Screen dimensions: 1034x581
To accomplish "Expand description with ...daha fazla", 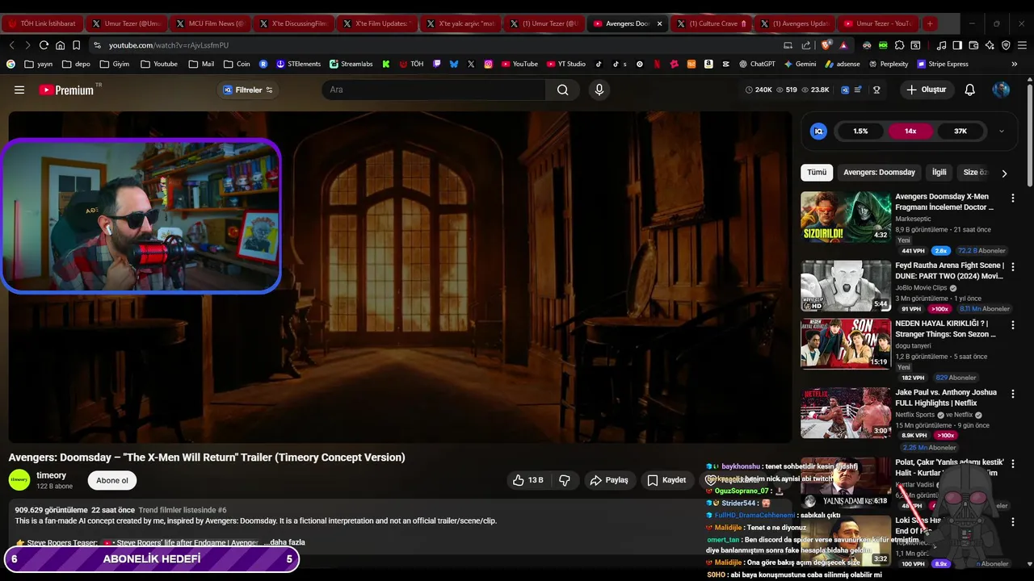I will coord(284,542).
